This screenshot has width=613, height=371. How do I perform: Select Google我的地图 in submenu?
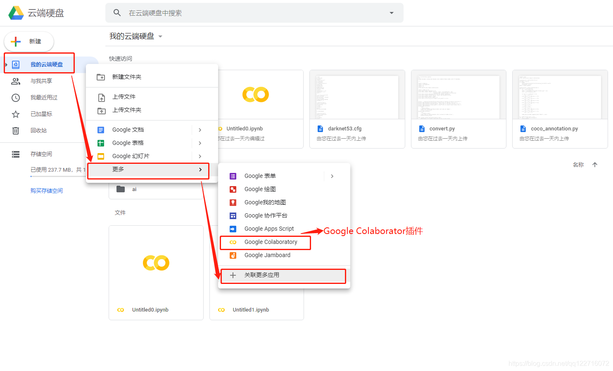coord(284,202)
